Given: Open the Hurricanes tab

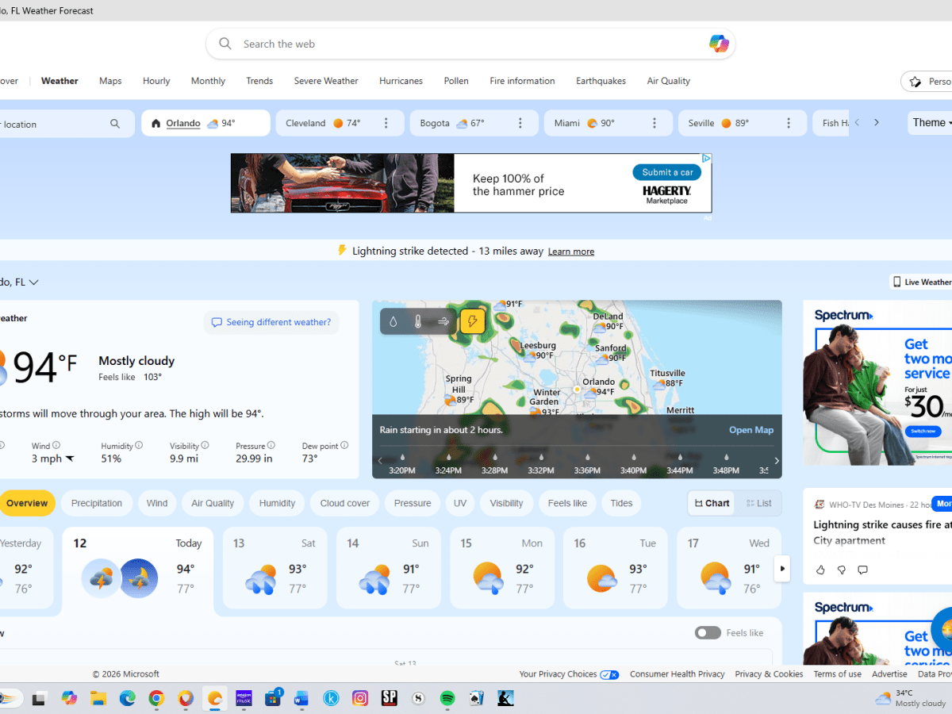Looking at the screenshot, I should (401, 81).
